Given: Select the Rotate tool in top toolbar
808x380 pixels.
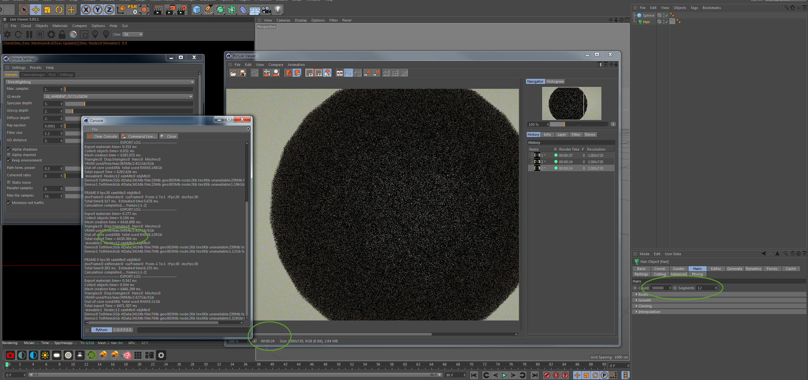Looking at the screenshot, I should 59,10.
